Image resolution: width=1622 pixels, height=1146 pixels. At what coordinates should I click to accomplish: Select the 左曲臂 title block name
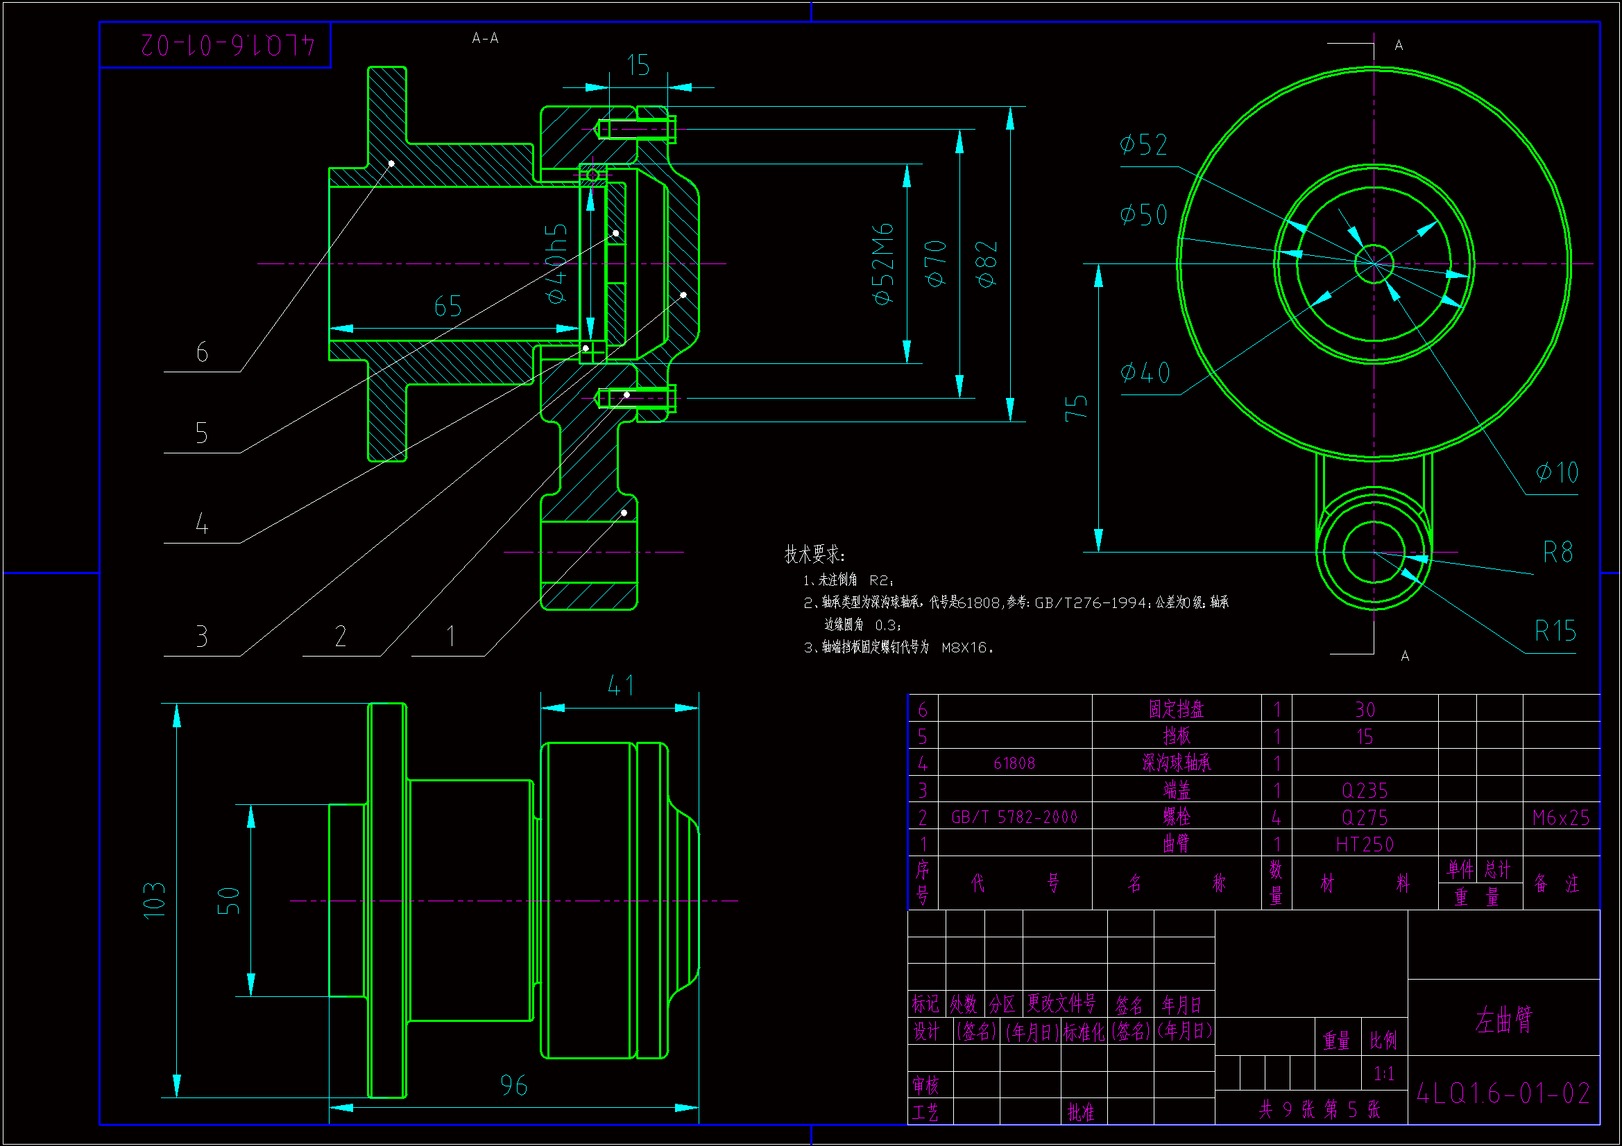click(x=1503, y=1020)
